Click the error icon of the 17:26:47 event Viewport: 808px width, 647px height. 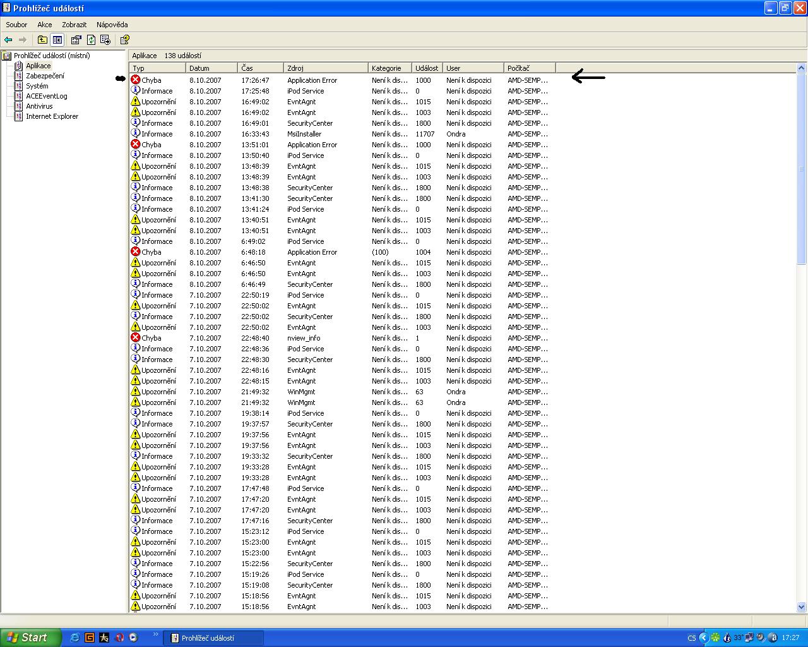pos(135,80)
